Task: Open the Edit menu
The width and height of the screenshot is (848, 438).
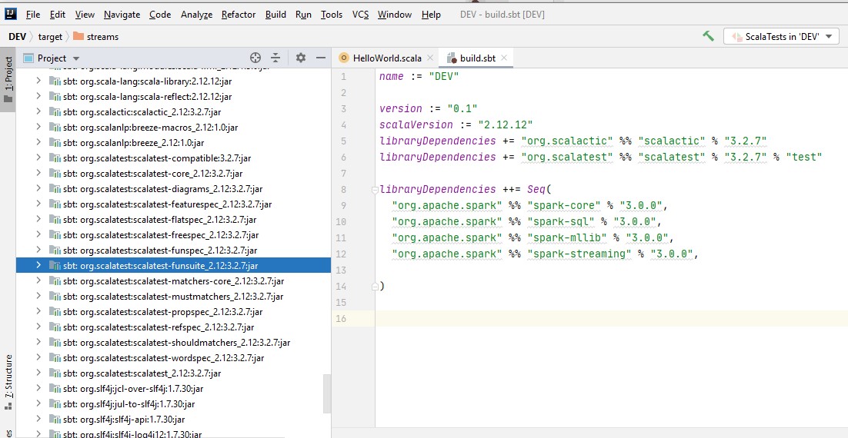Action: pos(57,15)
